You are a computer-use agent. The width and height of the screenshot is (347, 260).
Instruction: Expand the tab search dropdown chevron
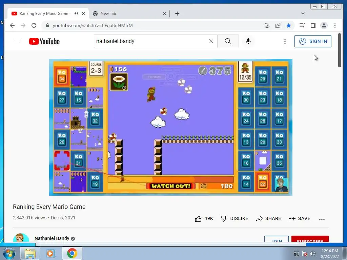[x=303, y=14]
